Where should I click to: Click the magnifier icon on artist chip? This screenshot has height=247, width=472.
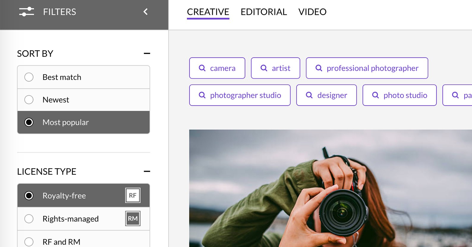point(264,68)
